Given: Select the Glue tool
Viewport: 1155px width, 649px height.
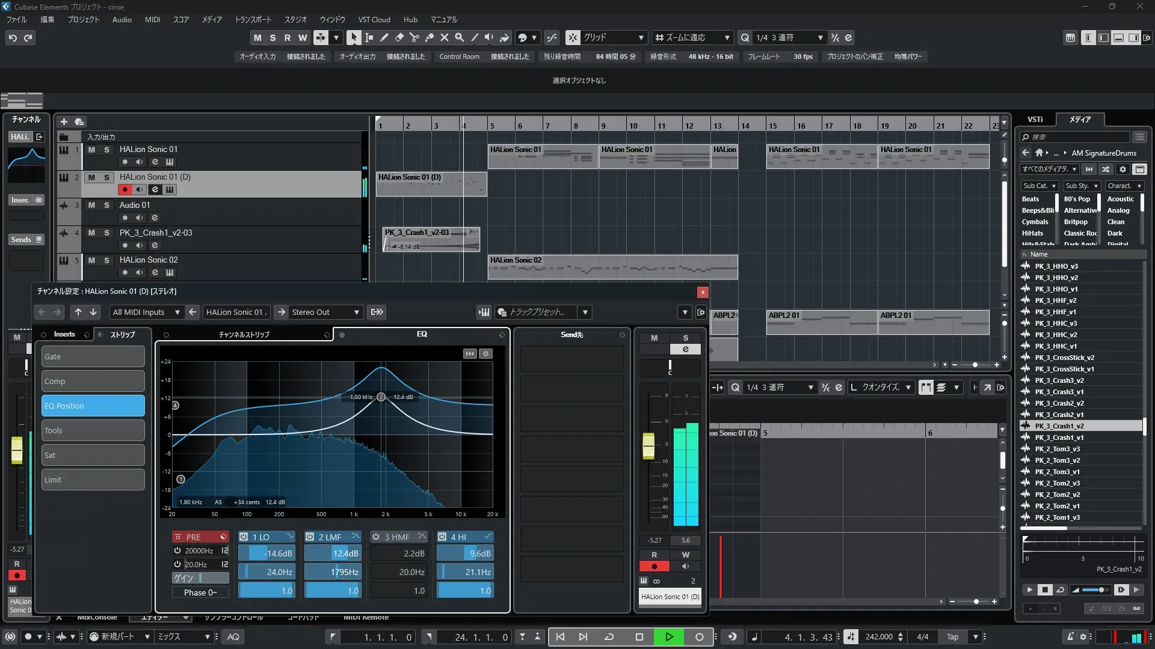Looking at the screenshot, I should pos(429,37).
